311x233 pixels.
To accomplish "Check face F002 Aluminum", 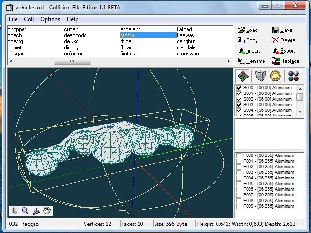I will (239, 167).
